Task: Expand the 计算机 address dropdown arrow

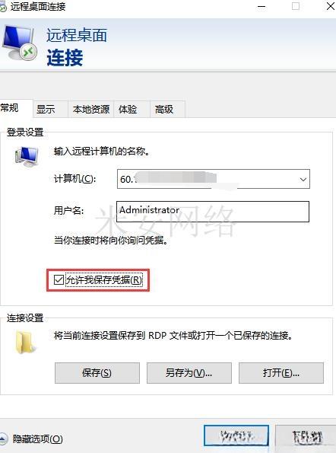Action: tap(303, 180)
